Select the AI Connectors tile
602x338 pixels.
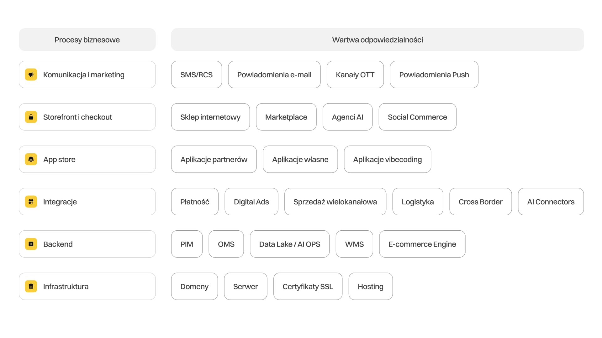click(551, 202)
